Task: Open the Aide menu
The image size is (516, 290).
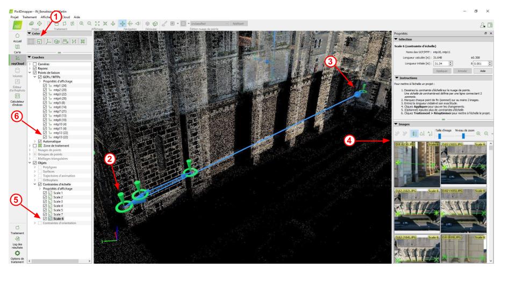Action: pyautogui.click(x=77, y=17)
